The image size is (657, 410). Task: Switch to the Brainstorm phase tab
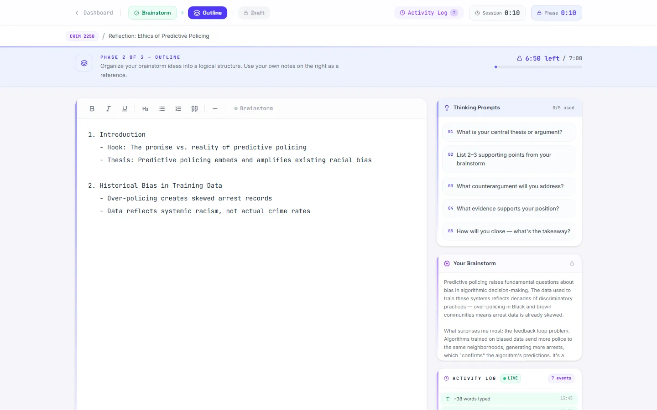point(153,13)
